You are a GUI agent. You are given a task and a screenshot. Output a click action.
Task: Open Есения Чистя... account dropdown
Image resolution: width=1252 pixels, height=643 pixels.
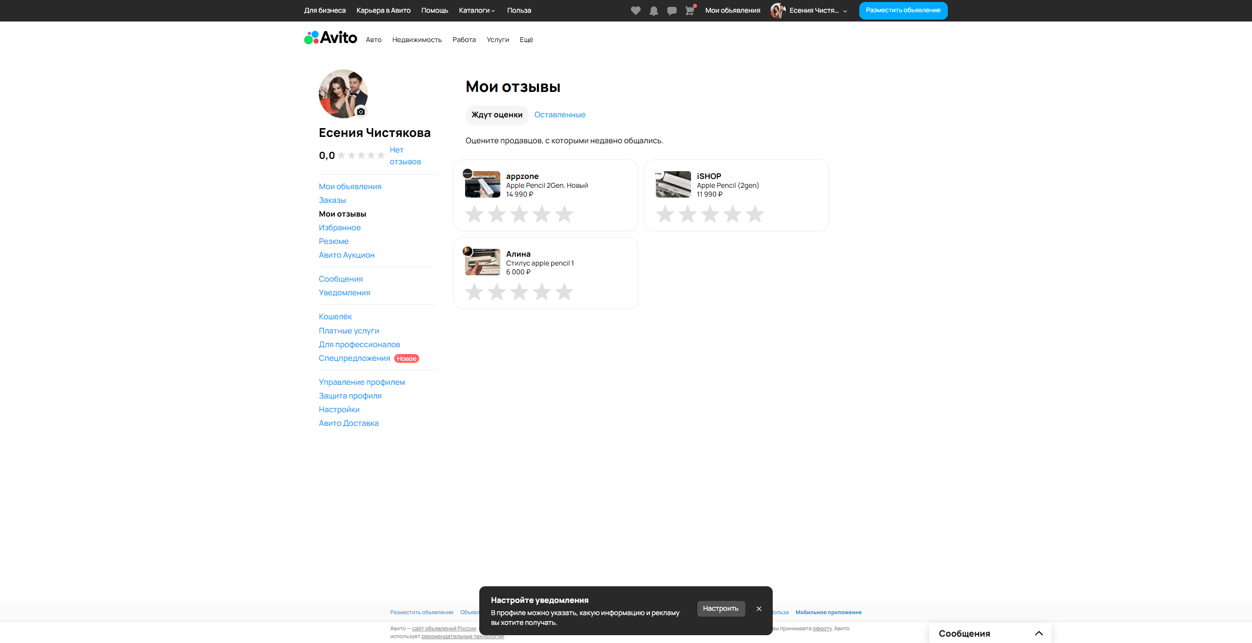click(818, 11)
